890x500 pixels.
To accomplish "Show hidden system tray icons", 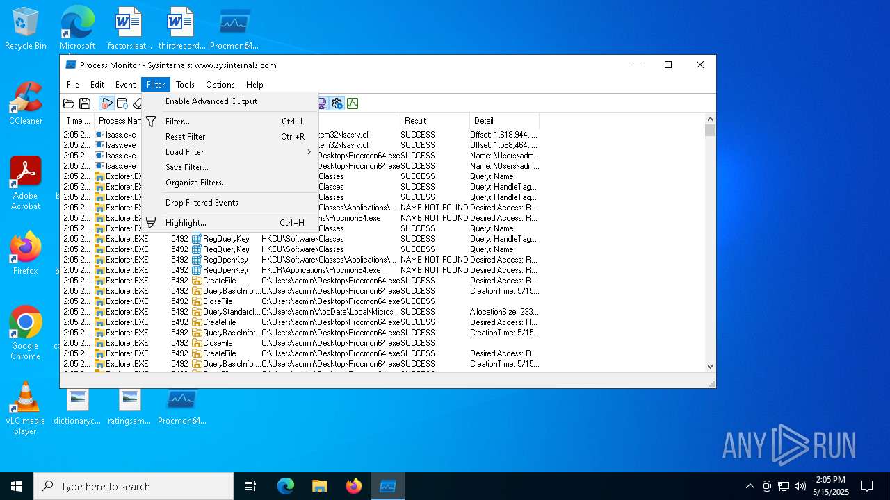I will coord(750,486).
